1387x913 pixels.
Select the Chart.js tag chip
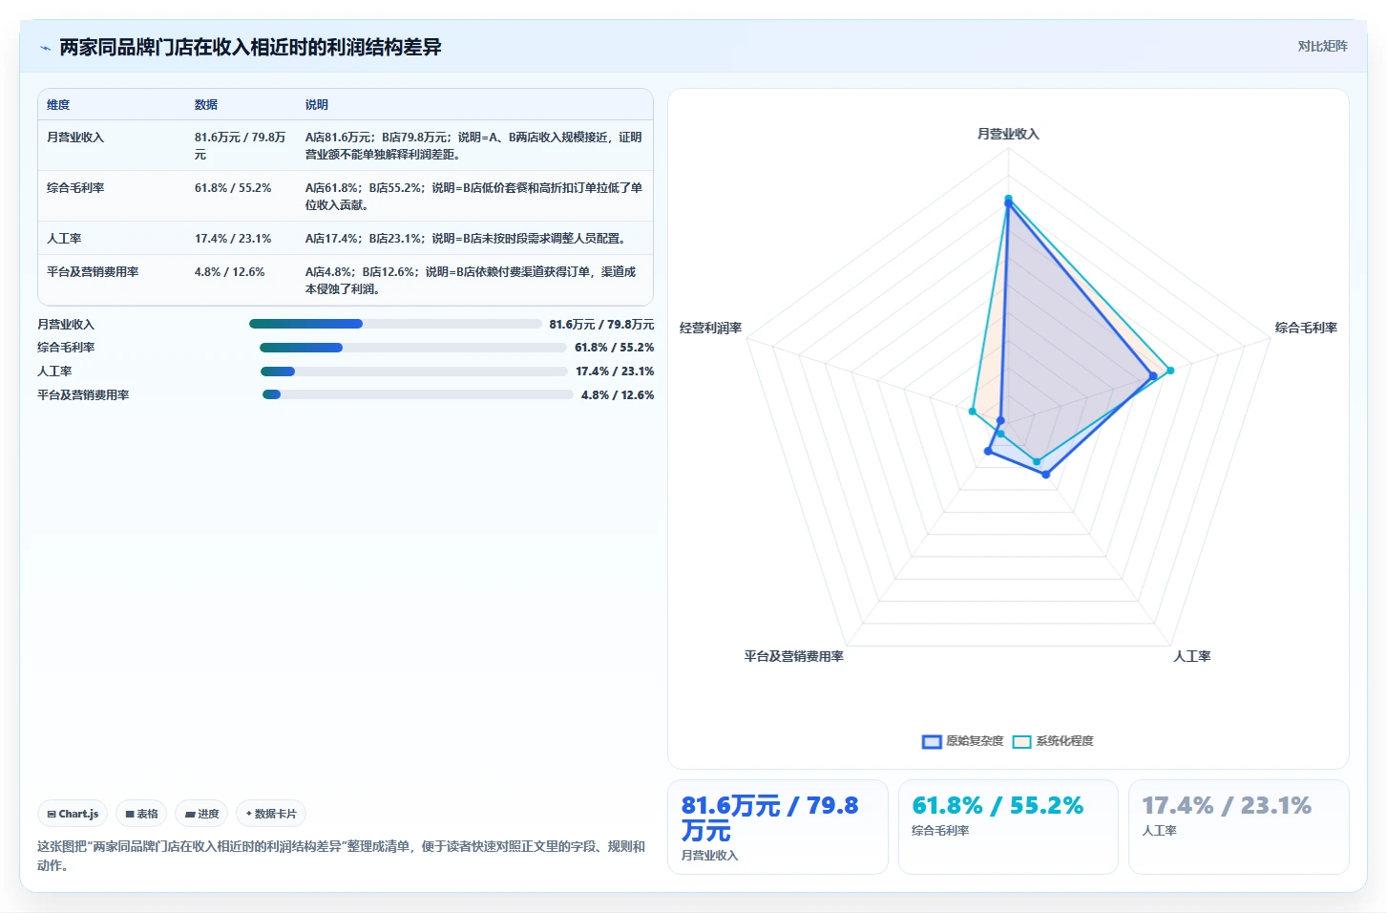coord(73,814)
